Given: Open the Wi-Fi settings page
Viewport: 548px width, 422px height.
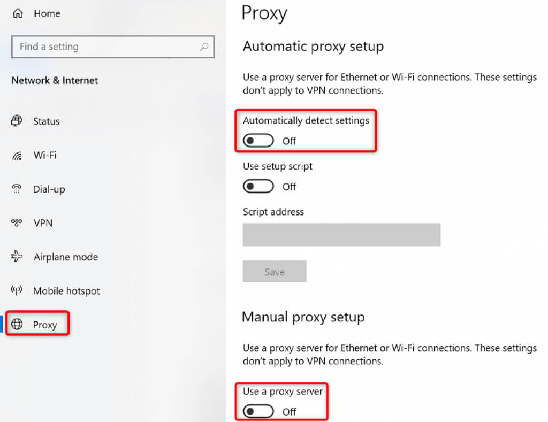Looking at the screenshot, I should (x=45, y=156).
